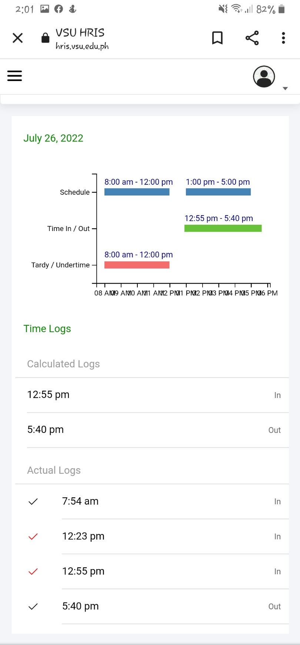
Task: Select the calculated 12:55 pm In log
Action: tap(152, 395)
